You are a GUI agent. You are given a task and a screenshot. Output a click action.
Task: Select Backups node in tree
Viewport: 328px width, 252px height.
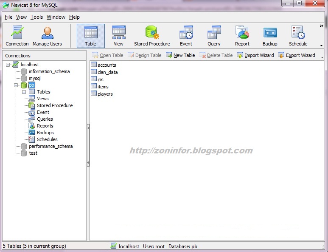pos(45,133)
